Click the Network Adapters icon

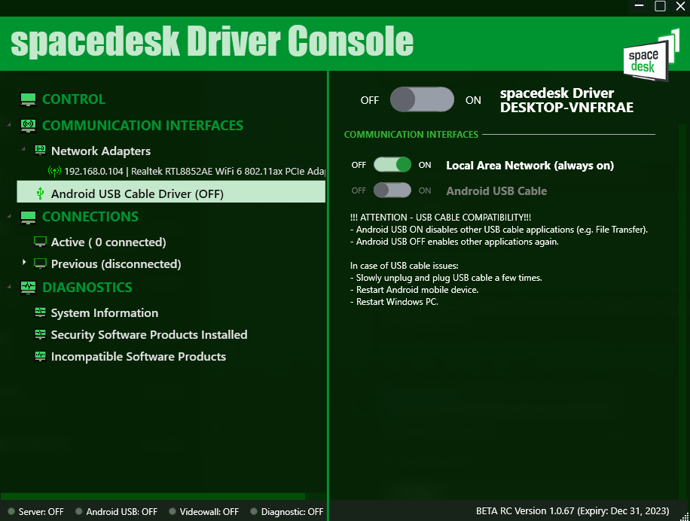click(40, 151)
